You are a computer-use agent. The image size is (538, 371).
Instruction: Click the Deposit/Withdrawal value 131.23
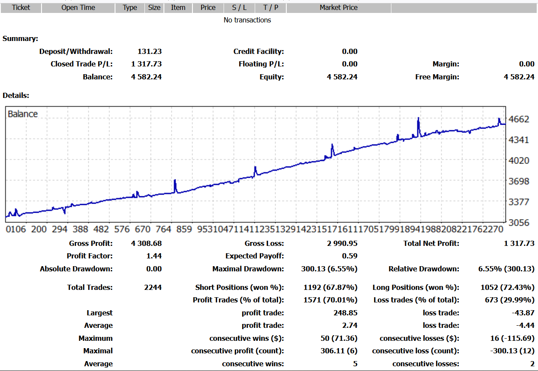click(150, 51)
